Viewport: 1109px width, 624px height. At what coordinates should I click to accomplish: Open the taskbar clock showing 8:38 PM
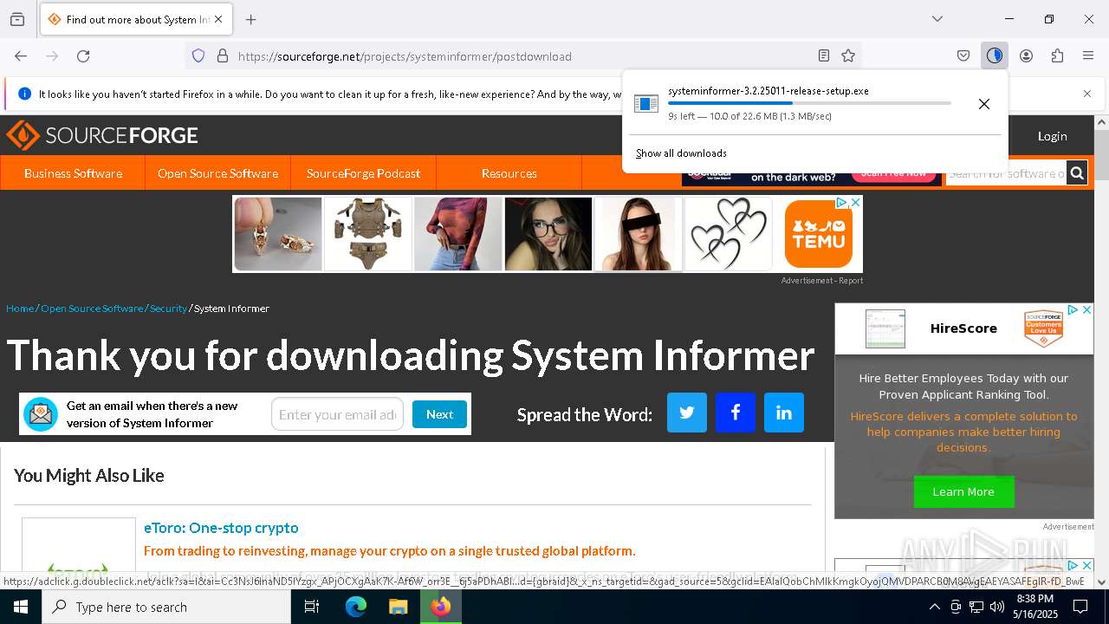coord(1035,607)
